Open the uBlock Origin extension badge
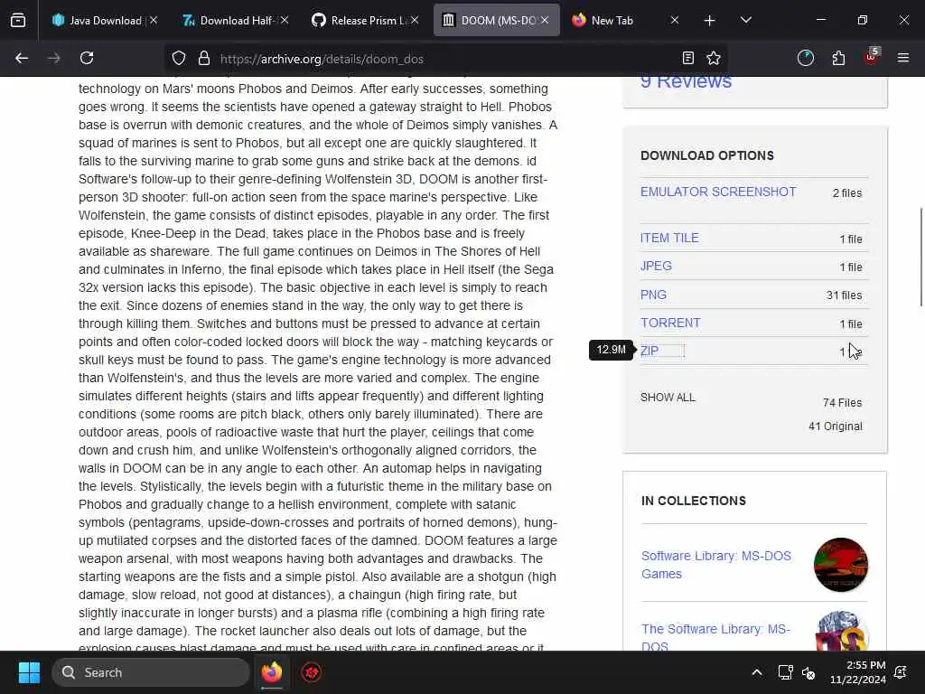This screenshot has width=925, height=694. tap(872, 57)
